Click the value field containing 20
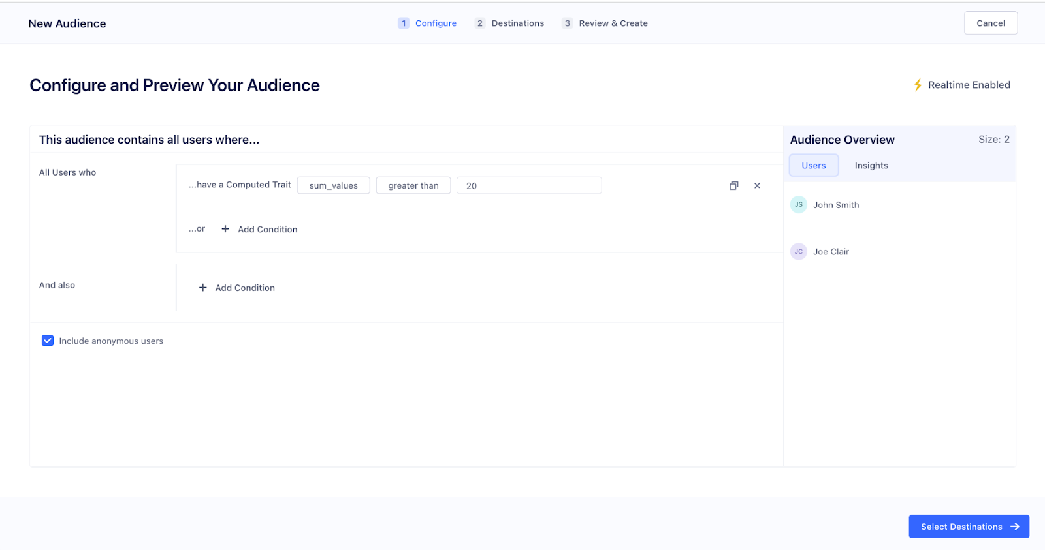Screen dimensions: 1045x550 528,186
